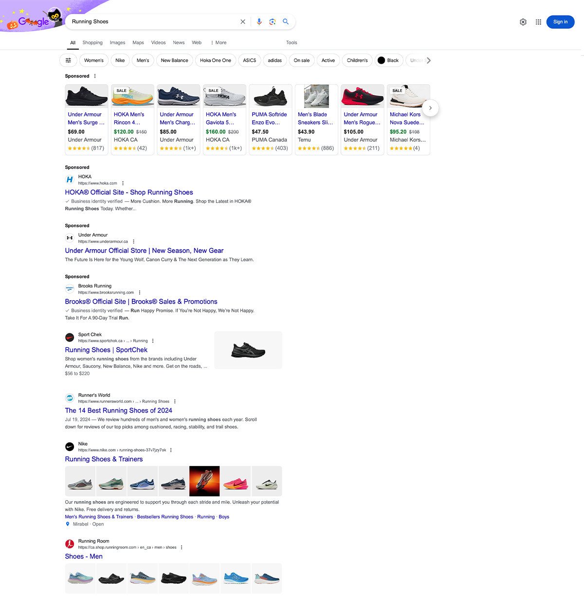Image resolution: width=584 pixels, height=597 pixels.
Task: Run the search via the magnifying glass icon
Action: pos(286,21)
